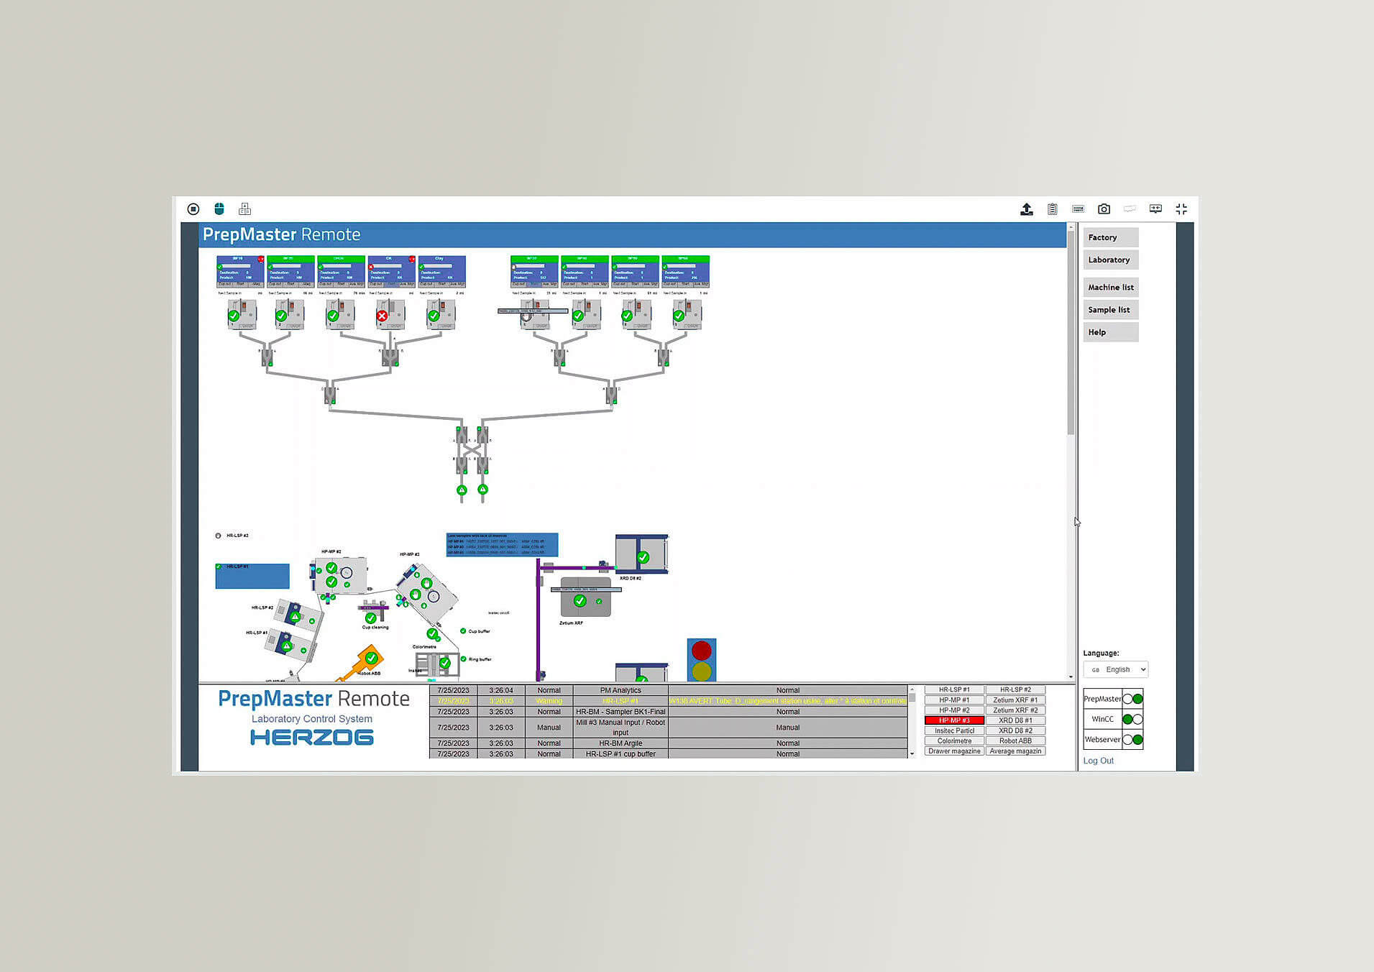Click 'HR-LSP #1 cup buffer' log entry
Screen dimensions: 1374x972
pos(620,754)
